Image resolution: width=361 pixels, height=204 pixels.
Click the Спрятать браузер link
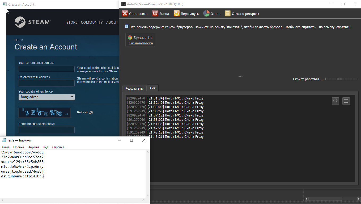[x=141, y=43]
